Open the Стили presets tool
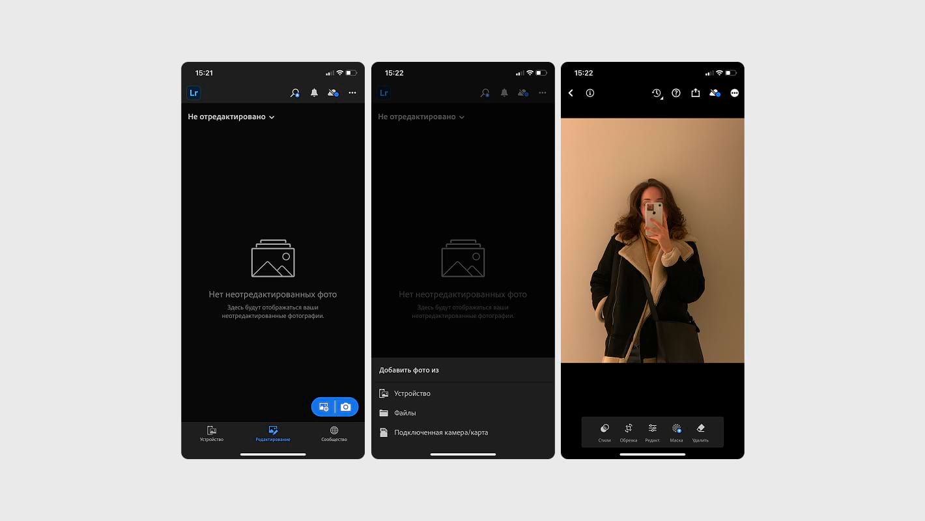Viewport: 925px width, 521px height. click(x=604, y=432)
